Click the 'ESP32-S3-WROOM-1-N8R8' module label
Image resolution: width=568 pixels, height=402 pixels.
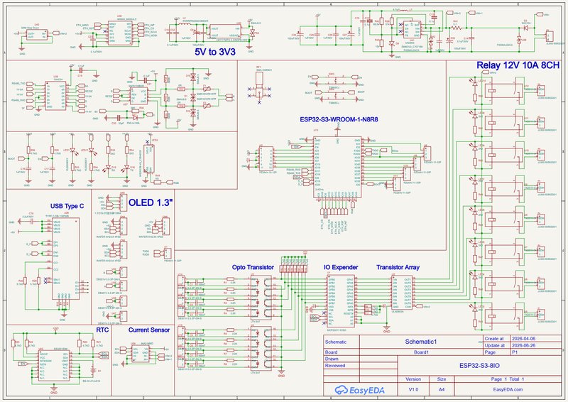click(339, 119)
